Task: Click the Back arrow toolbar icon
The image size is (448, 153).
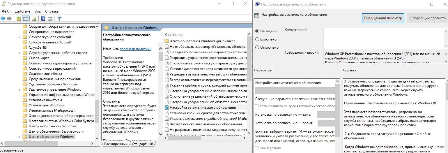Action: pyautogui.click(x=3, y=19)
